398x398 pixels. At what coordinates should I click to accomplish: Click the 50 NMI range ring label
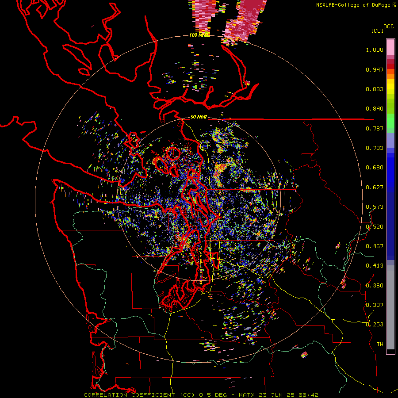point(199,117)
